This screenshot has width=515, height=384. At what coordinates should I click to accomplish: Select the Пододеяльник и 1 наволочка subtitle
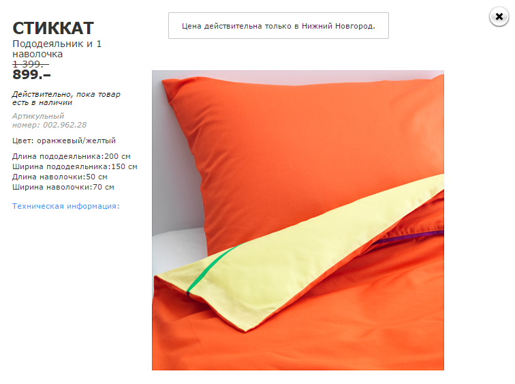coord(57,48)
